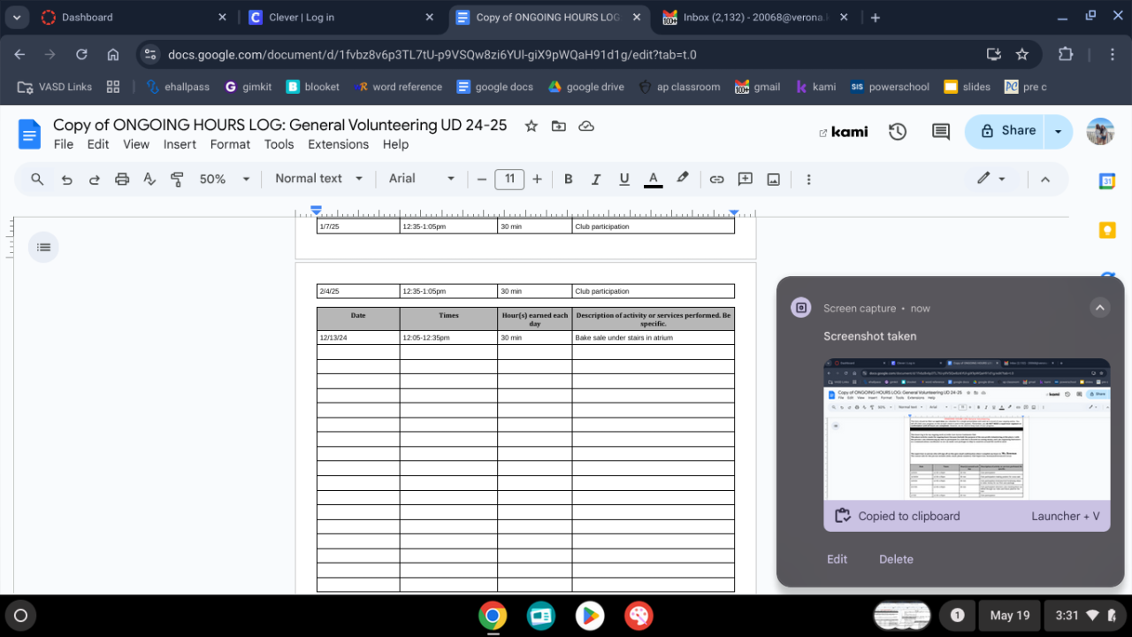Open the text color picker
The width and height of the screenshot is (1132, 637).
click(654, 179)
